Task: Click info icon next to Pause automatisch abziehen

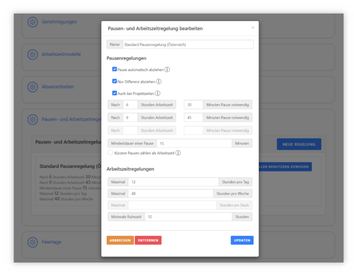Action: click(167, 70)
